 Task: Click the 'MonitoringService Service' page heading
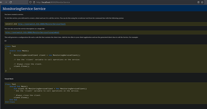(x=24, y=9)
